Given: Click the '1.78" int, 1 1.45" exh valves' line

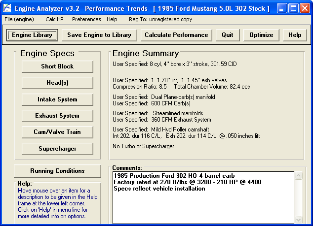Looking at the screenshot, I should tap(170, 80).
